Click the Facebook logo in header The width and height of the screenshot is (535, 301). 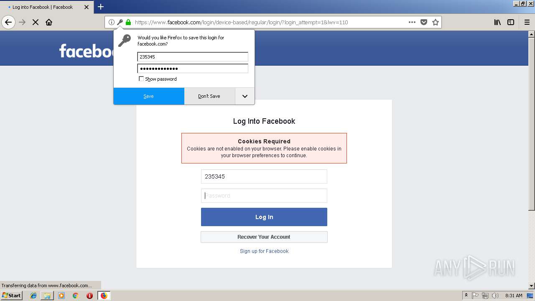pyautogui.click(x=86, y=51)
